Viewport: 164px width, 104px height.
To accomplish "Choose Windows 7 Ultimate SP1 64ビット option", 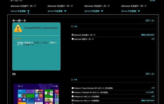I will pos(73,92).
